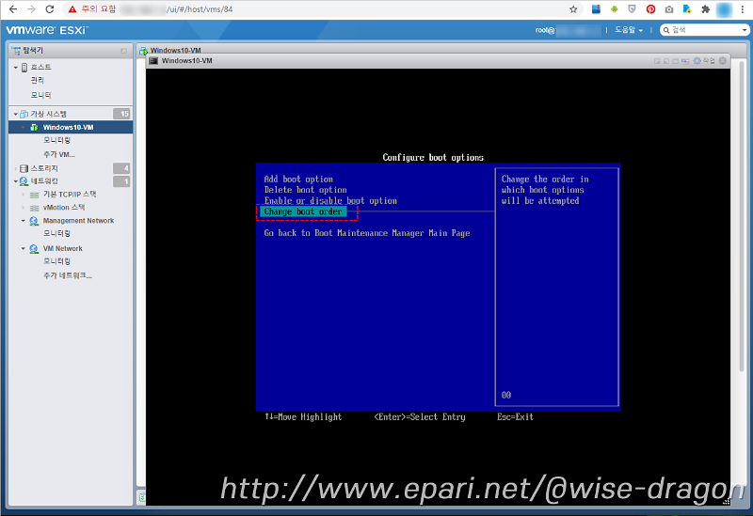Collapse the VM Network node
Image resolution: width=753 pixels, height=516 pixels.
(23, 249)
